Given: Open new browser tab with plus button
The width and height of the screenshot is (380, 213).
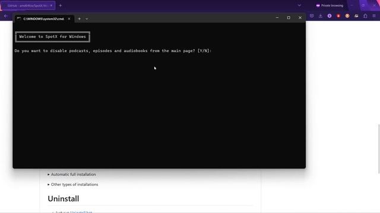Looking at the screenshot, I should (x=61, y=5).
